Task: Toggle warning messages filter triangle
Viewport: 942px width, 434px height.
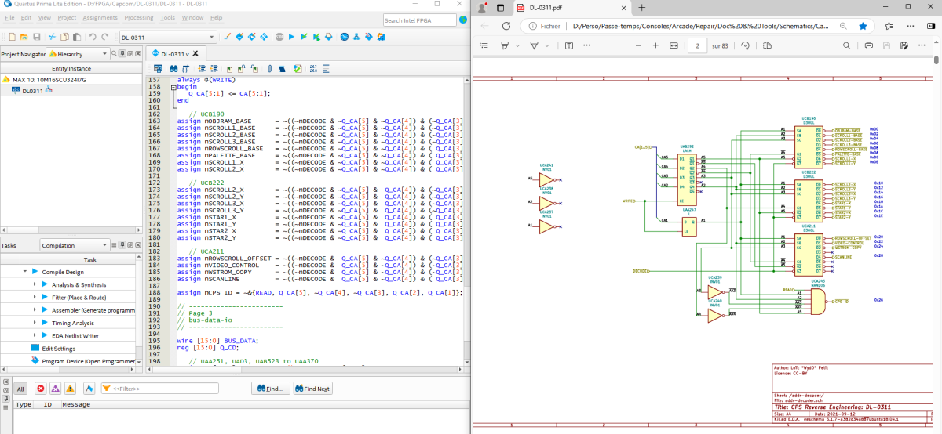Action: pos(70,389)
